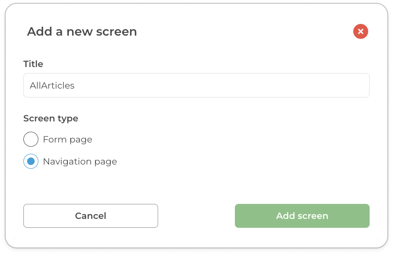The width and height of the screenshot is (393, 255).
Task: Confirm creating the AllArticles screen
Action: (x=302, y=216)
